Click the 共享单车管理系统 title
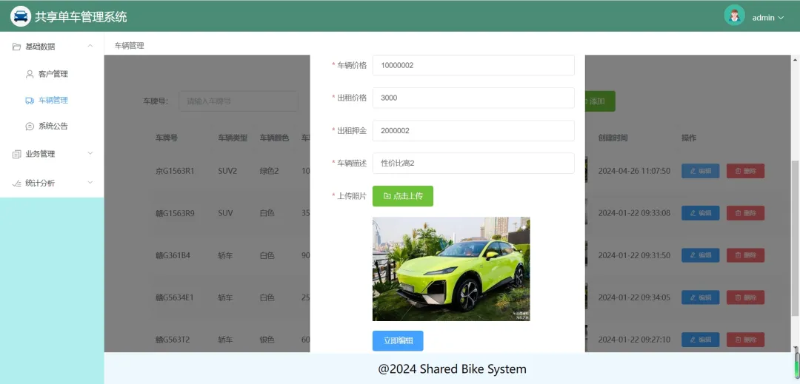This screenshot has height=384, width=800. coord(81,17)
